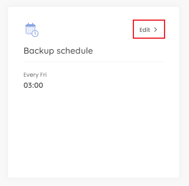Expand schedule editing via the arrow icon

156,30
